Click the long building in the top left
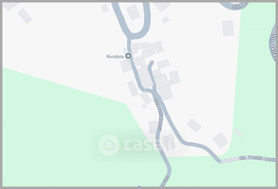 (x=25, y=16)
